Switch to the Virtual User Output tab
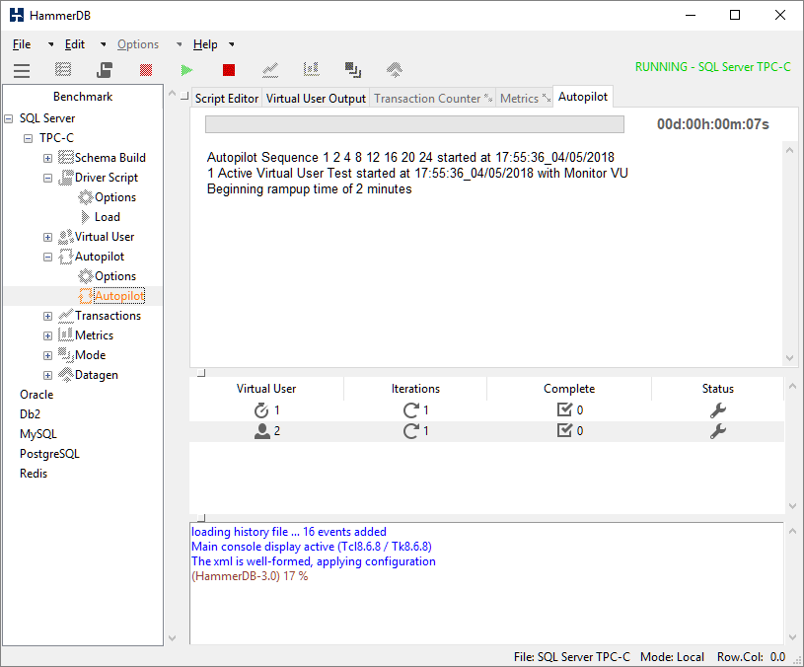This screenshot has height=667, width=804. point(316,99)
